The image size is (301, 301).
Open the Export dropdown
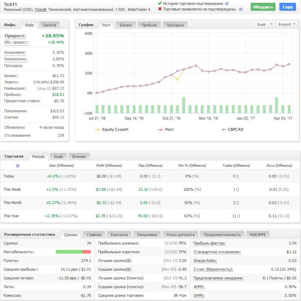[287, 24]
